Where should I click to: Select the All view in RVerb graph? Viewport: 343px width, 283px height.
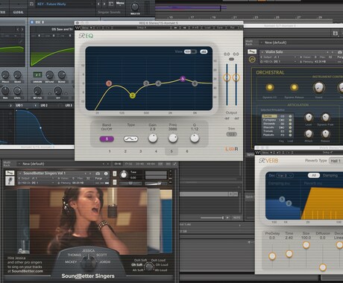point(314,175)
